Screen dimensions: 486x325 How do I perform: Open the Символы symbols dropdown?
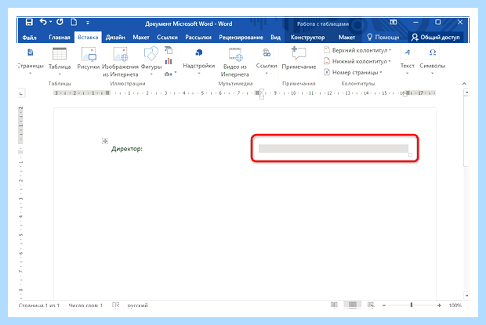pos(433,60)
